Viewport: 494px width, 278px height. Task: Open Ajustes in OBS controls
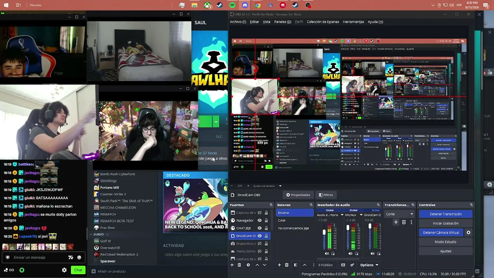coord(446,251)
